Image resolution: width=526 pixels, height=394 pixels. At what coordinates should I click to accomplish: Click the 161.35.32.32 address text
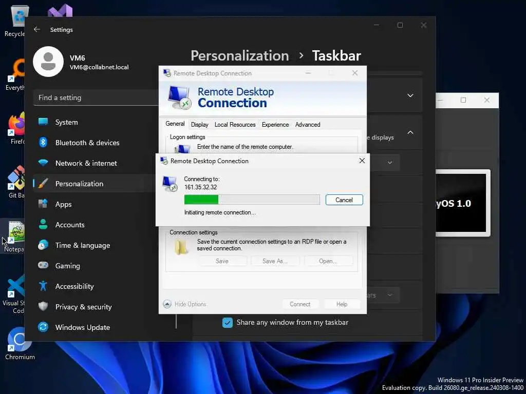[201, 187]
